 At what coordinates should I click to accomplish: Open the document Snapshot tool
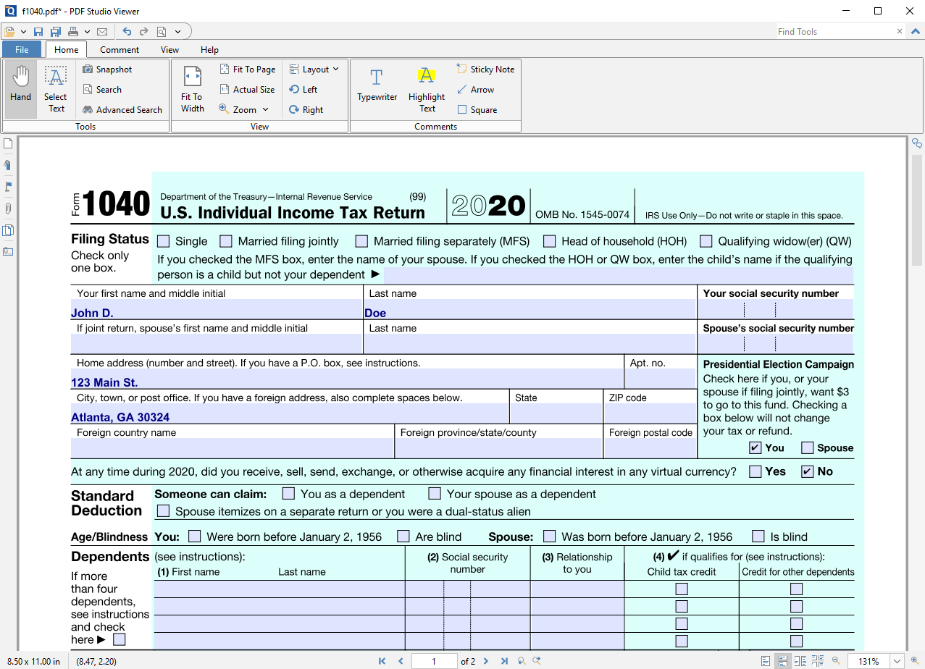click(107, 69)
